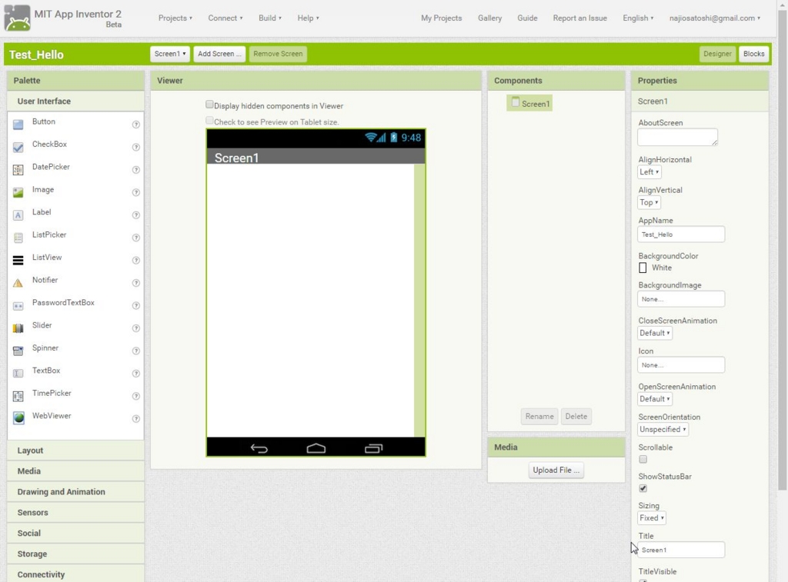This screenshot has width=788, height=582.
Task: Select the PasswordTextBox component icon
Action: pos(18,305)
